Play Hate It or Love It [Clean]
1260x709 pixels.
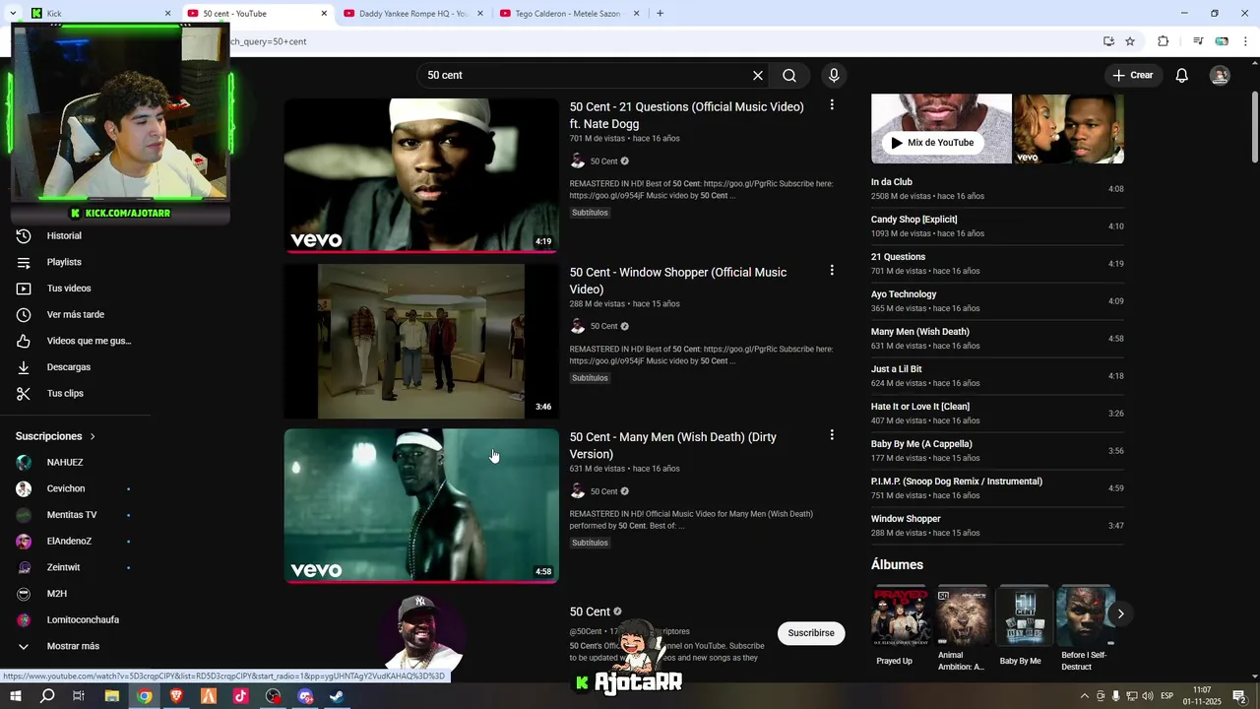(997, 413)
